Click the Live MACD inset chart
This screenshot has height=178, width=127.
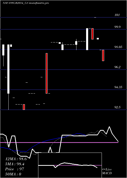click(x=70, y=165)
